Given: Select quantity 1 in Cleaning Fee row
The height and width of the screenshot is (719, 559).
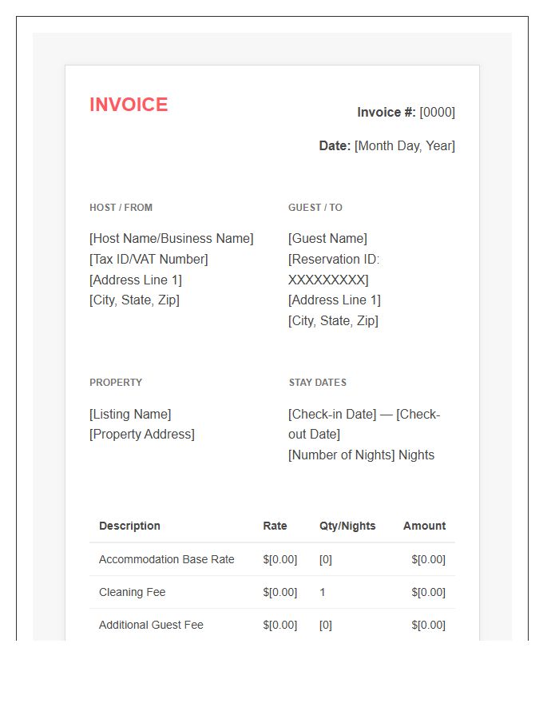Looking at the screenshot, I should [x=322, y=592].
